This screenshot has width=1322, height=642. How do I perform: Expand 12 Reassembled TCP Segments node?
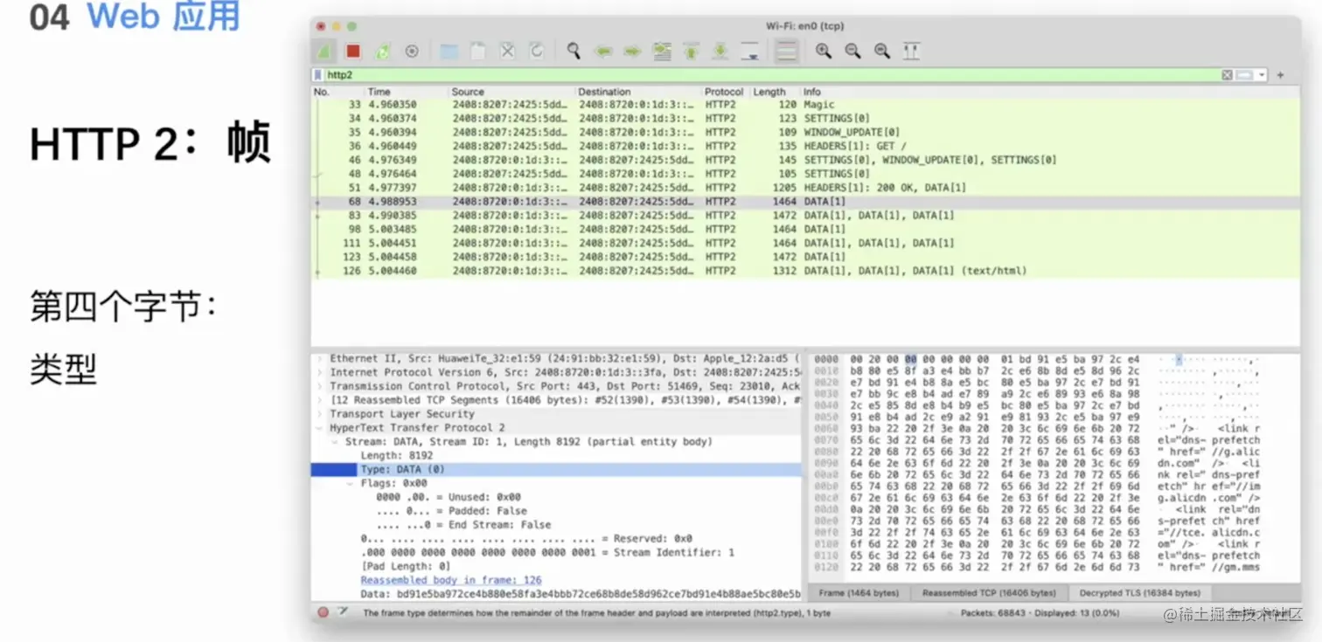point(321,400)
